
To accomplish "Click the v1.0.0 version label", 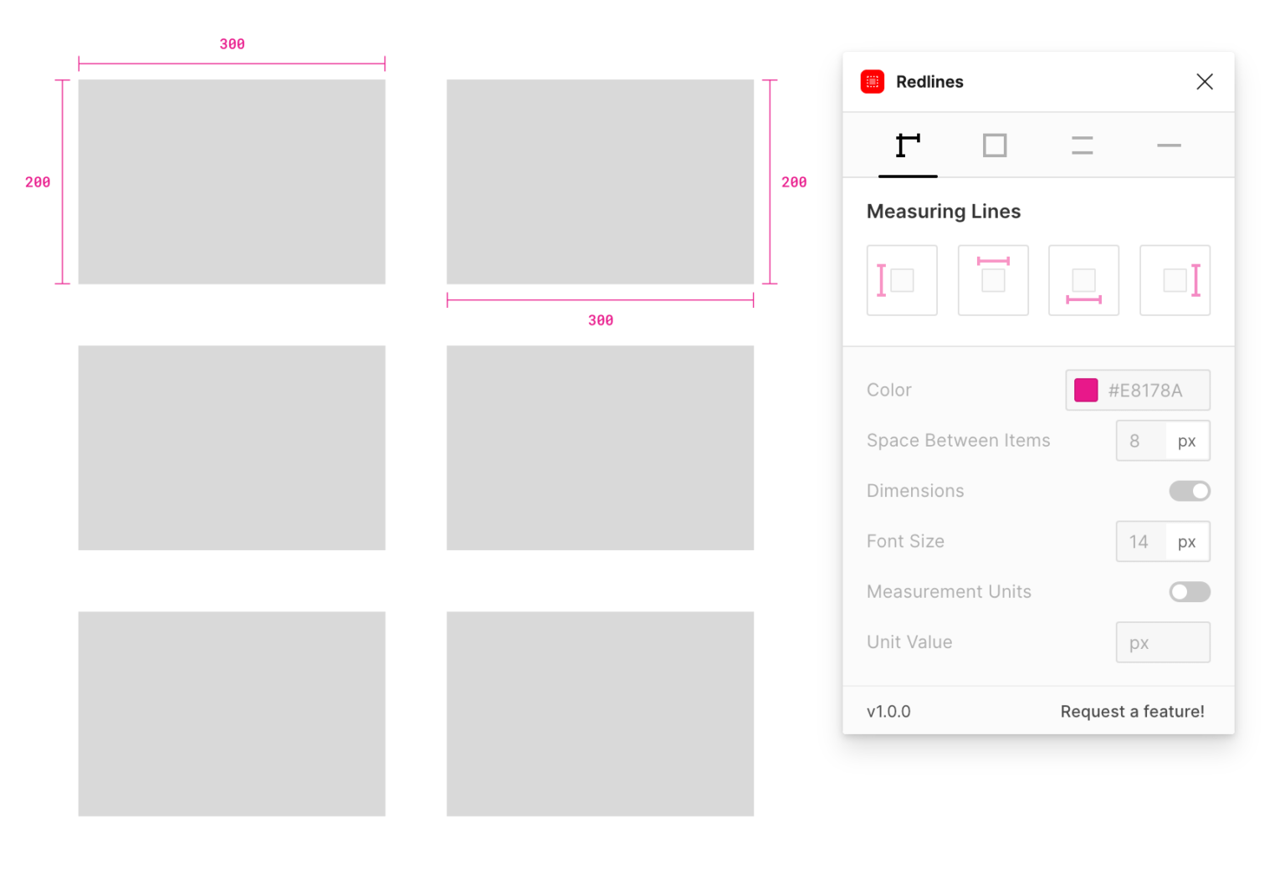I will (x=889, y=711).
